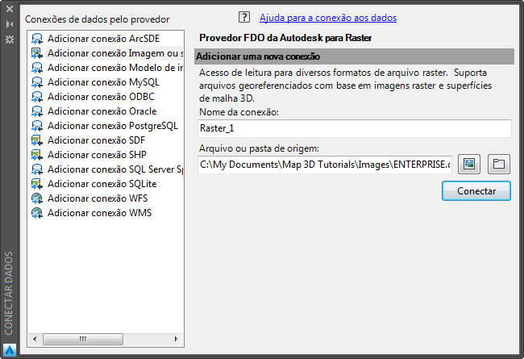Click the source file path field
524x359 pixels.
(x=325, y=164)
